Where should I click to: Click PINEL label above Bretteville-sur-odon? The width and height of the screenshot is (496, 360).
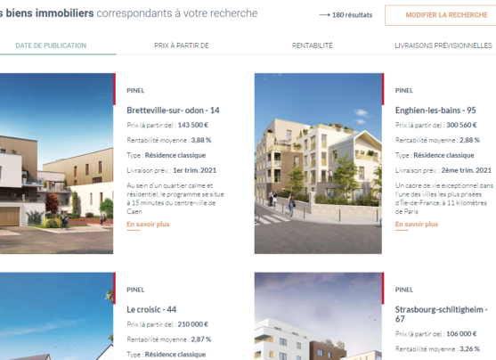point(135,91)
